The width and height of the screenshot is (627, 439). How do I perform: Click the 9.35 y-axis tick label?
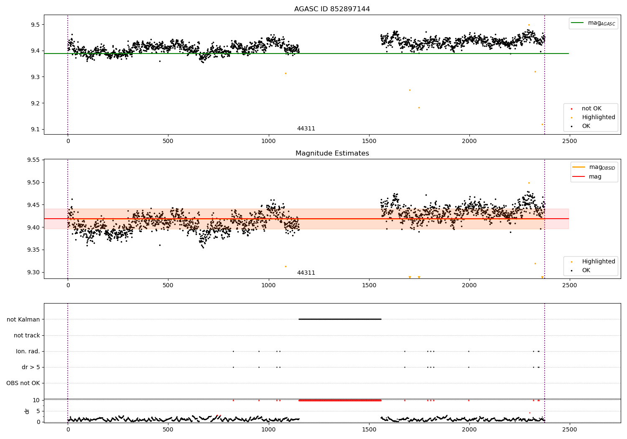tap(33, 250)
